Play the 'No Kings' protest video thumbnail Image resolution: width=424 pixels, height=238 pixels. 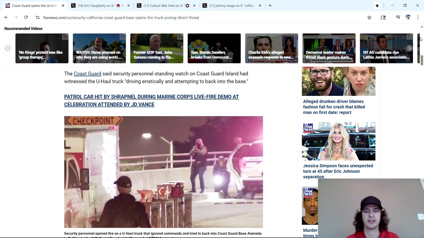coord(42,48)
